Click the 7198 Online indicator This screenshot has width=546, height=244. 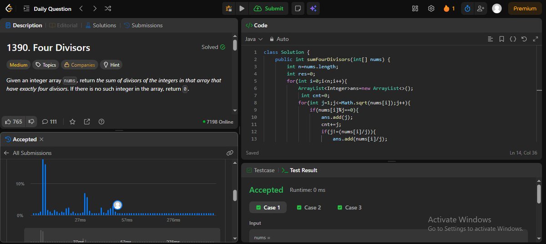(218, 122)
